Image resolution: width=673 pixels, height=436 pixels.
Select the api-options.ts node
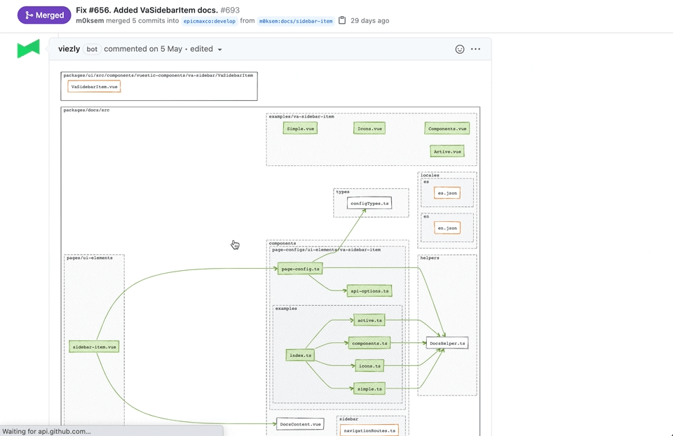click(369, 291)
